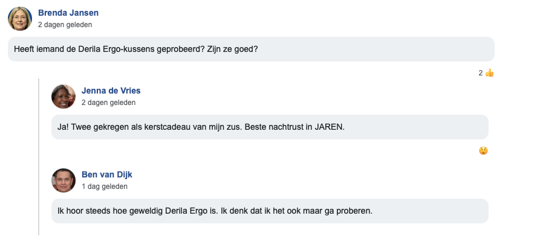Select Brenda's comment about Derila Ergo-kussens
Viewport: 543px width, 239px height.
(251, 49)
